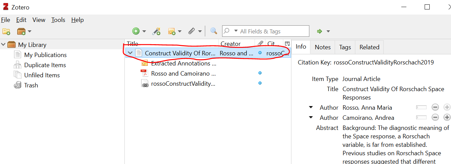The height and width of the screenshot is (164, 451).
Task: Open the Tools menu
Action: tap(58, 20)
